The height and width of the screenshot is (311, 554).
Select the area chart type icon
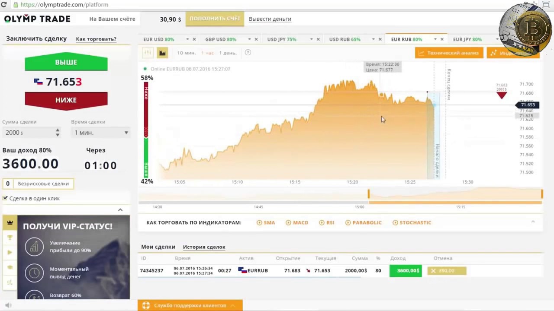coord(162,53)
